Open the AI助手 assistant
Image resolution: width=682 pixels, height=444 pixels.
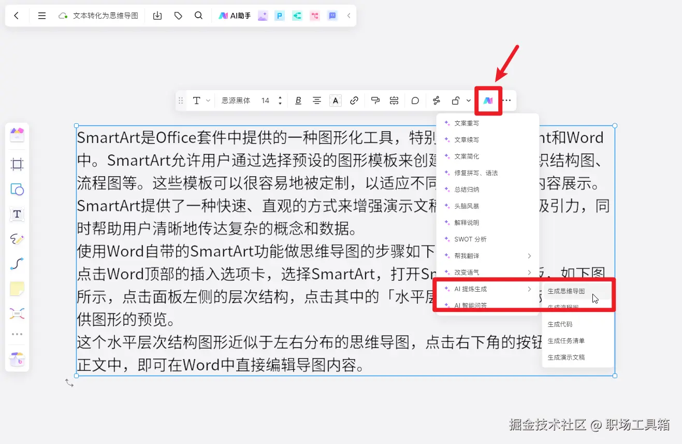point(235,16)
